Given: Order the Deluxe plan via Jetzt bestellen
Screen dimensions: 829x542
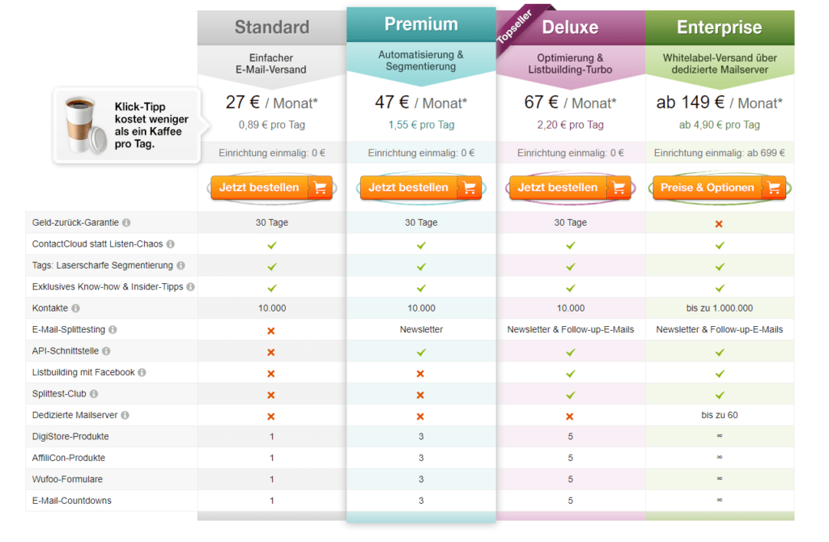Looking at the screenshot, I should coord(570,188).
